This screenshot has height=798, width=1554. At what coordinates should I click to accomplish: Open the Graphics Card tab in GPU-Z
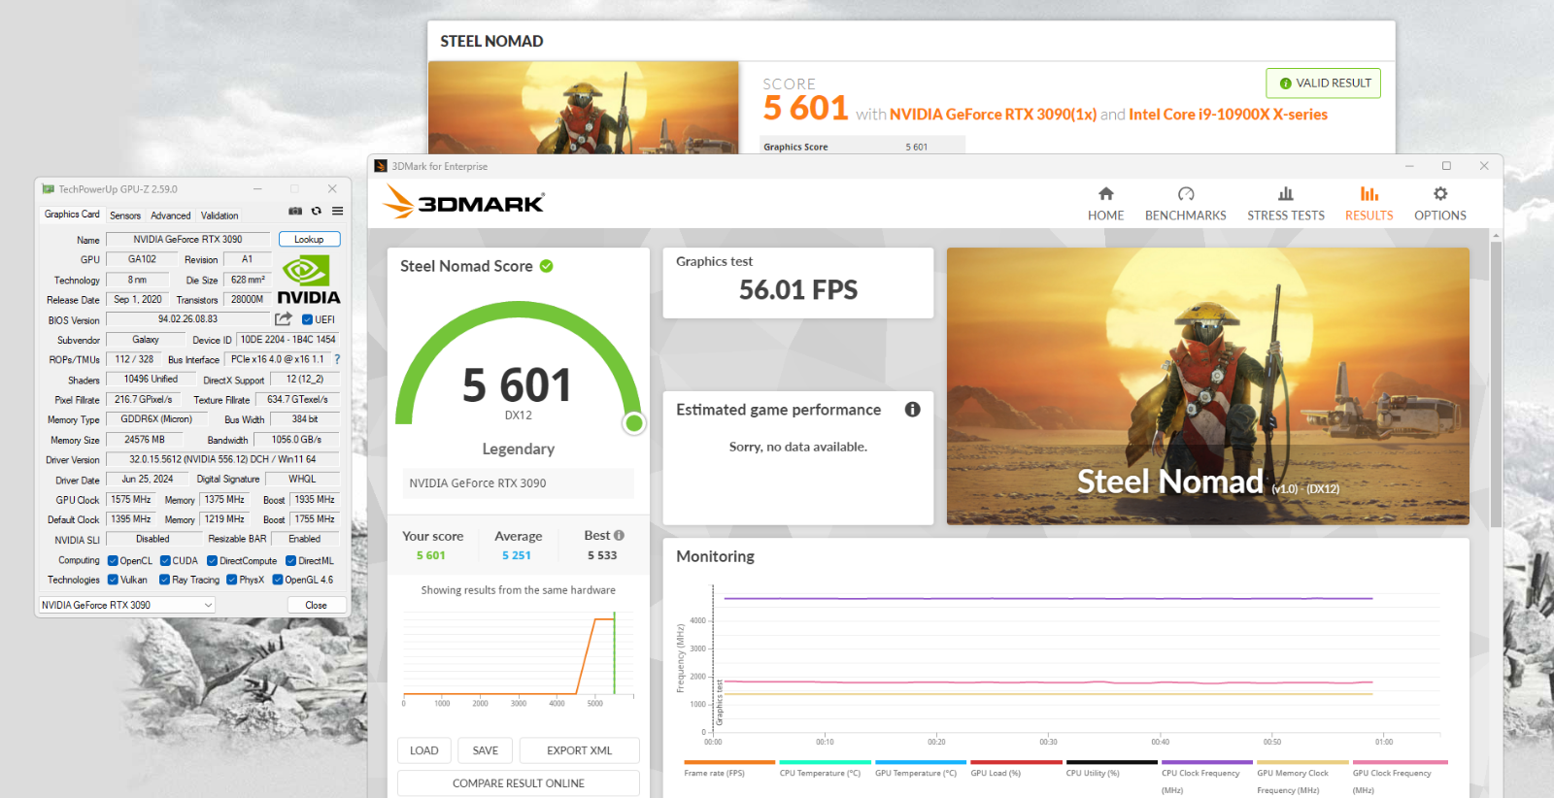[72, 215]
